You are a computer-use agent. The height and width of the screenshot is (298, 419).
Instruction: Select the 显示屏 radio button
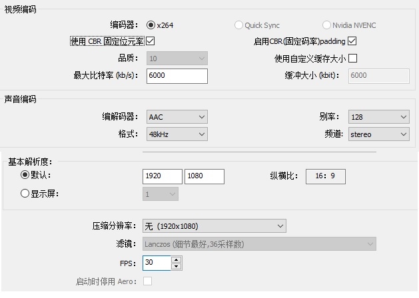[x=25, y=194]
